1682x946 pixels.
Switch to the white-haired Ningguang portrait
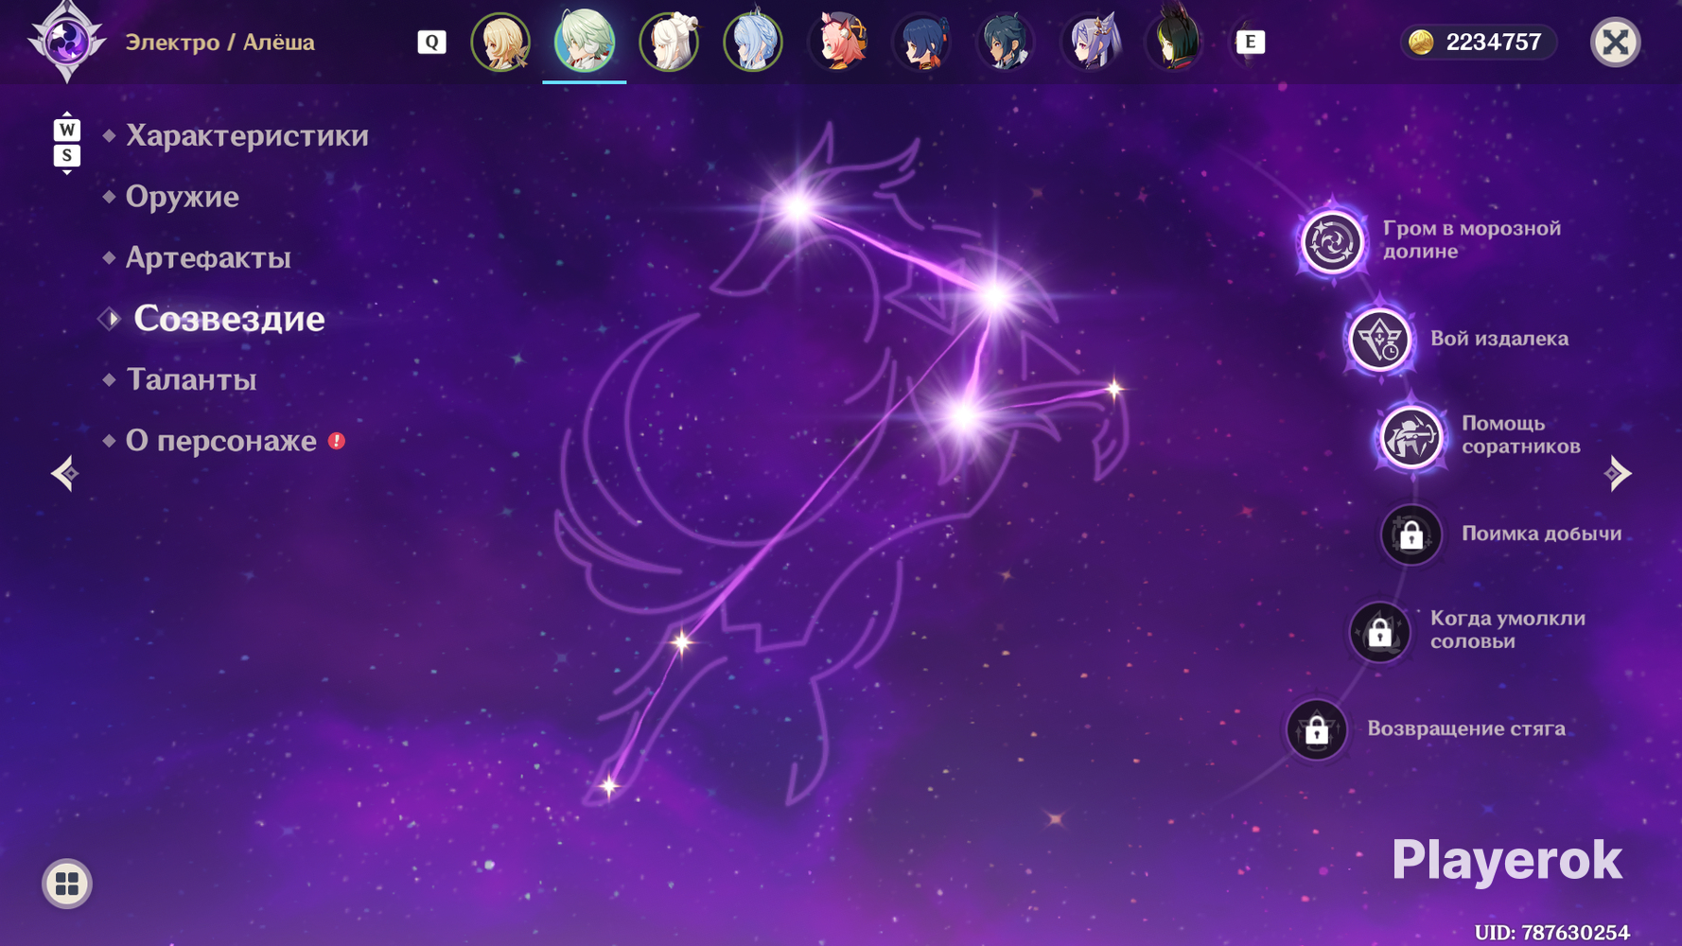(669, 42)
